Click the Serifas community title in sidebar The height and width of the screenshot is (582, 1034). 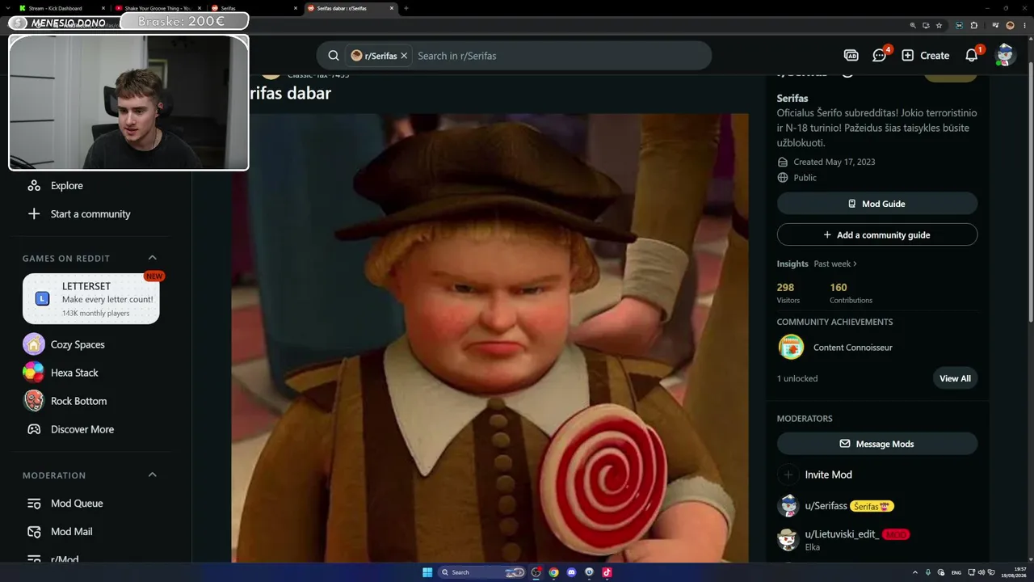[x=792, y=98]
